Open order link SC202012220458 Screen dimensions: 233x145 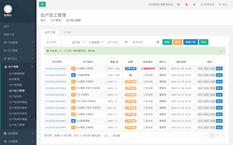56,75
